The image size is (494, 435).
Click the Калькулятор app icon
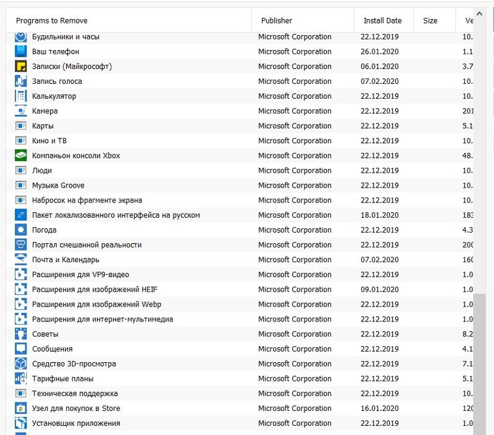tap(20, 96)
